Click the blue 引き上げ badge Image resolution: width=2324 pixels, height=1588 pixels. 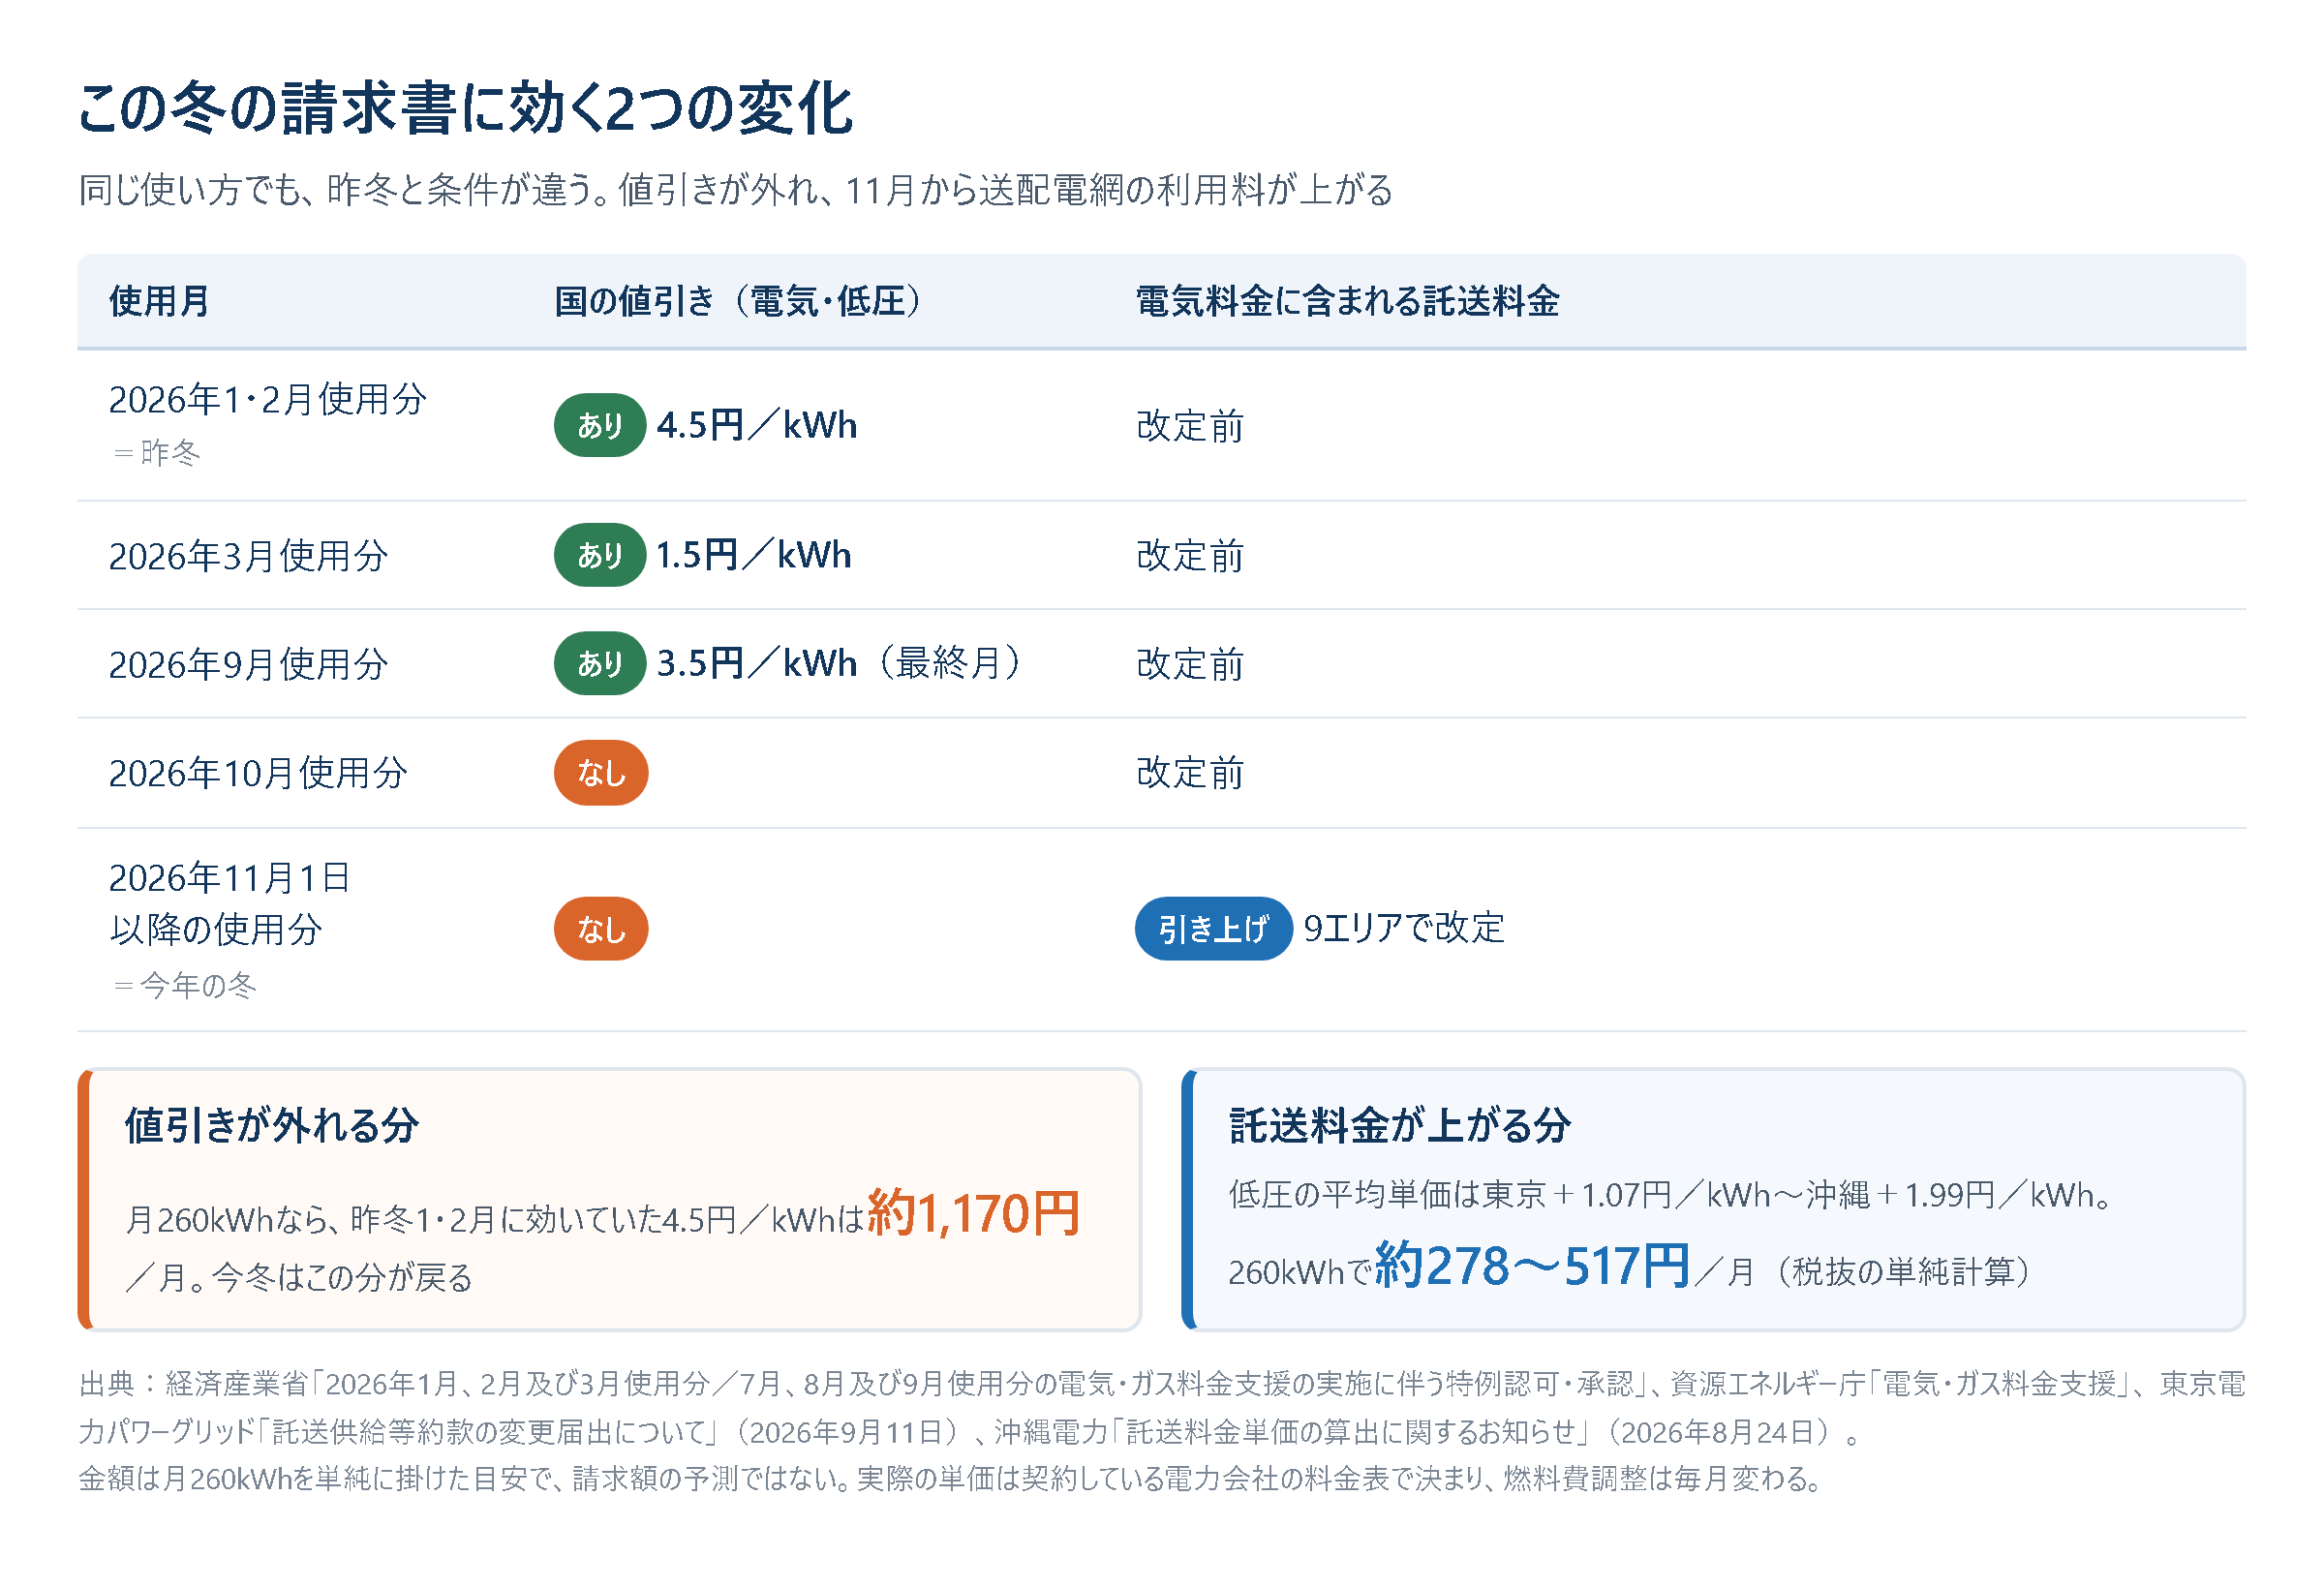click(1213, 929)
